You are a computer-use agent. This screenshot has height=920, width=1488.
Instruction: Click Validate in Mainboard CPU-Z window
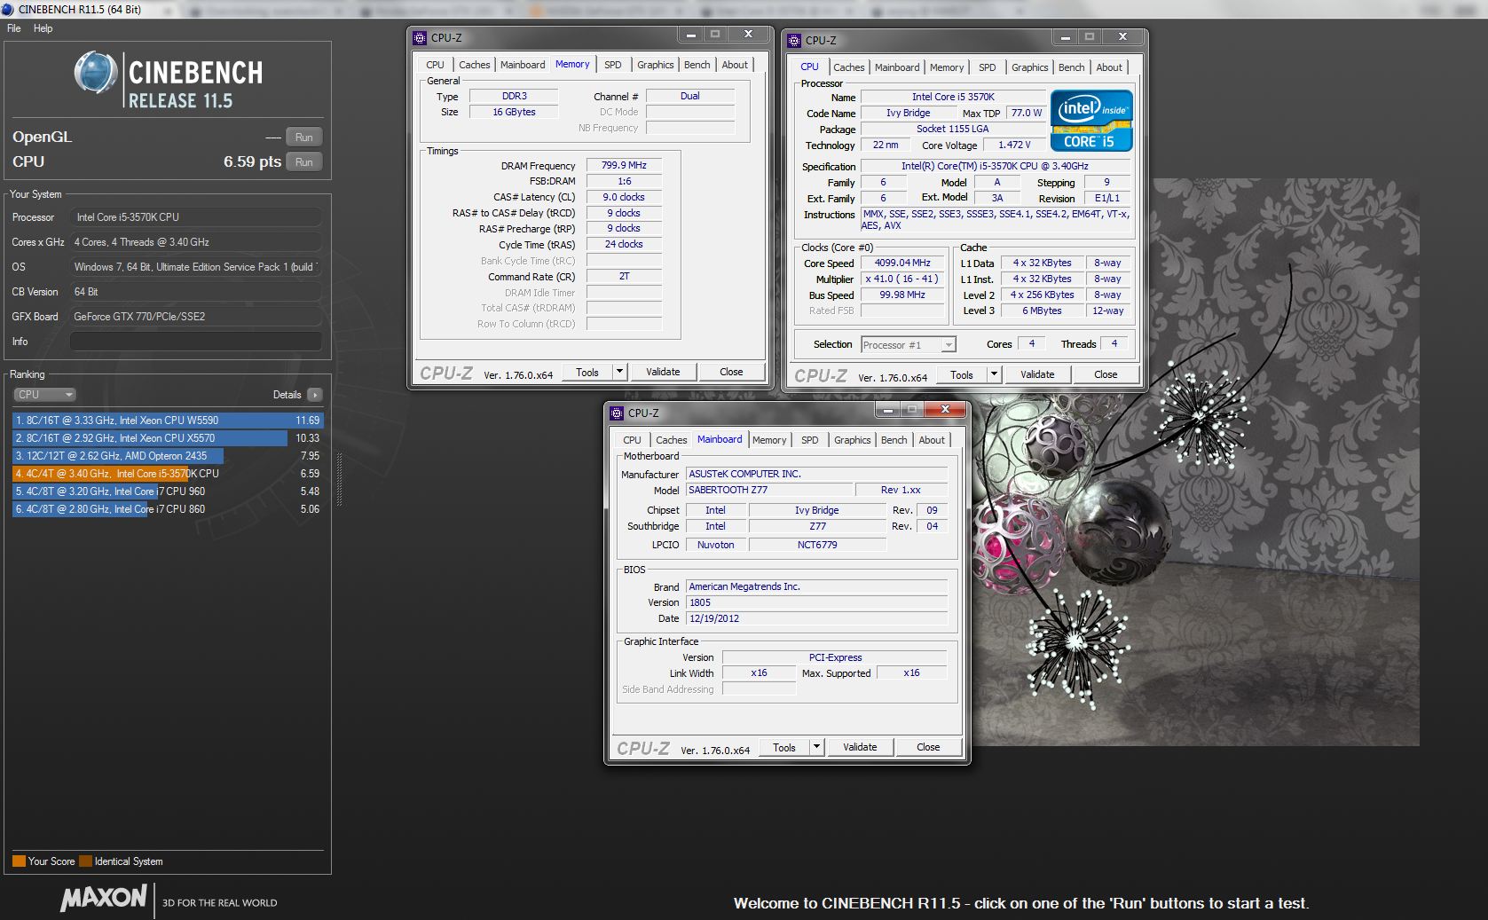860,748
